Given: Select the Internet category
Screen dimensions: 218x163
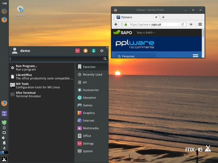Looking at the screenshot, I should tap(88, 120).
